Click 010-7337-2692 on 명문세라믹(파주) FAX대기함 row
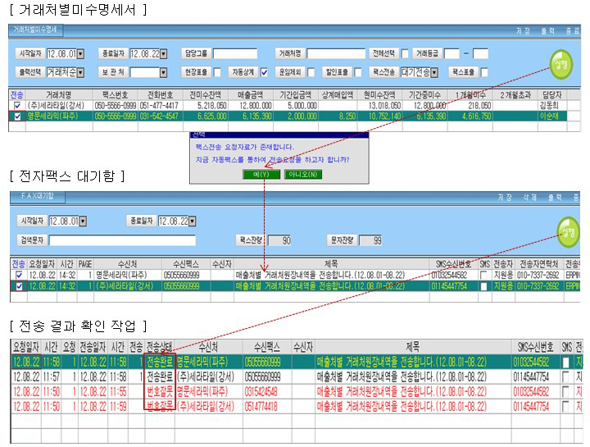Image resolution: width=590 pixels, height=447 pixels. tap(538, 276)
